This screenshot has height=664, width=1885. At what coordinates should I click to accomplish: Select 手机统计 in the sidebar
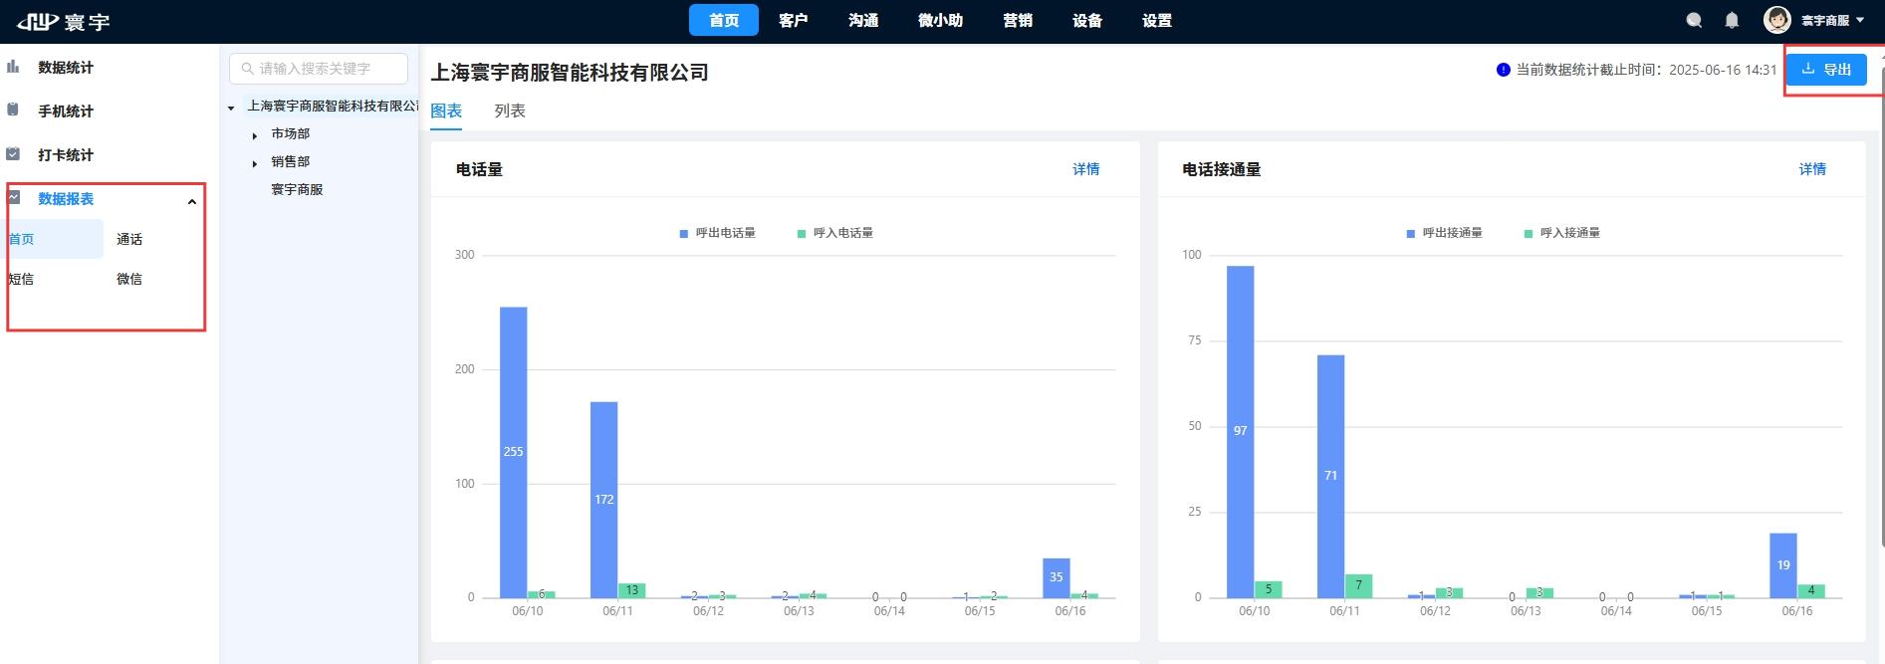[x=66, y=111]
